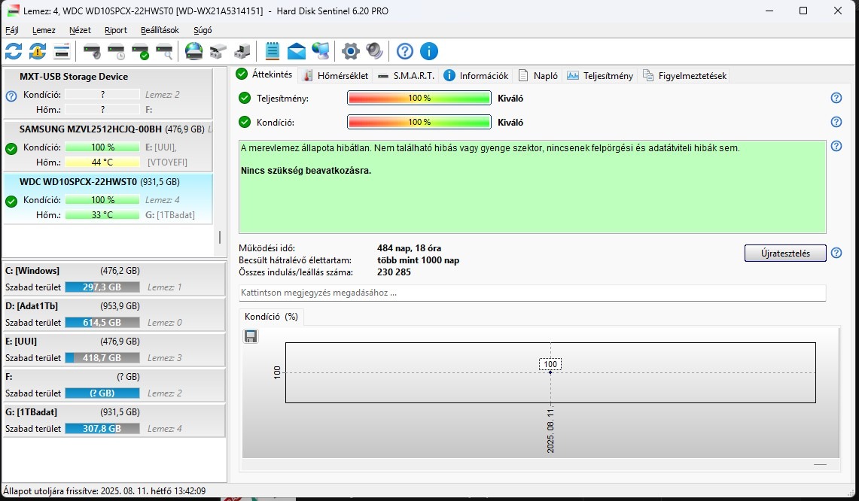Select the SAMSUNG MZVL2512HCJQ-00BH disk entry
Viewport: 859px width, 501px height.
coord(108,146)
